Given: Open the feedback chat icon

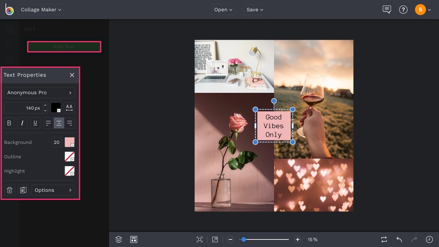Looking at the screenshot, I should pos(386,9).
